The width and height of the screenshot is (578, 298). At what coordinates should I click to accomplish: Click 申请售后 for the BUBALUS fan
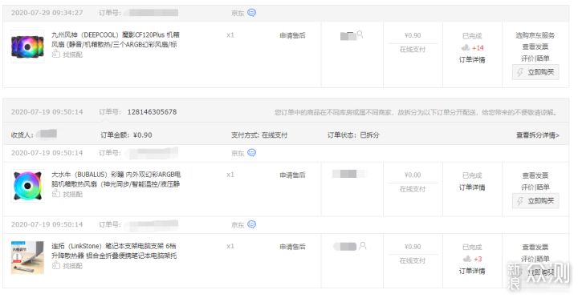[292, 175]
